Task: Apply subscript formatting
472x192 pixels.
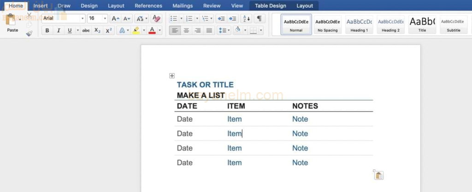Action: [x=97, y=31]
